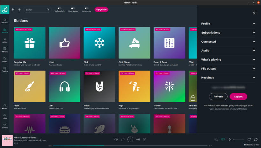Open the LoFi station tile

coord(65,86)
